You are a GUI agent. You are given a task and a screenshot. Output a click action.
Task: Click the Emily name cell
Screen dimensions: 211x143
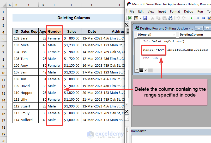point(29,113)
